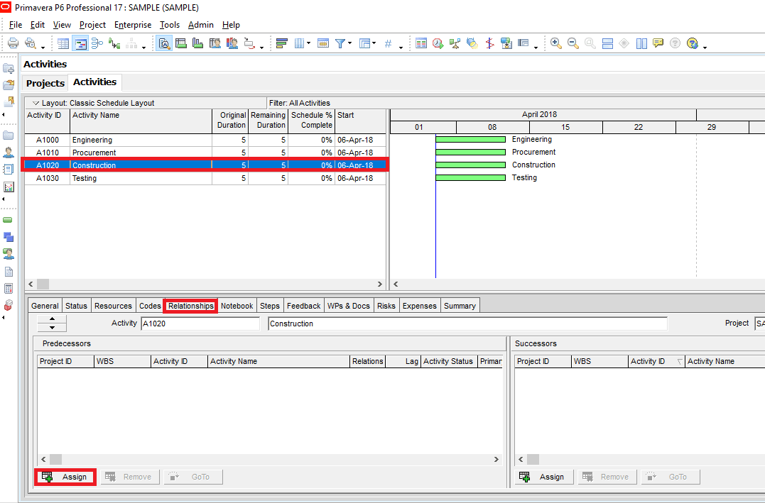Open Print Preview from toolbar
The image size is (765, 503).
pos(31,43)
